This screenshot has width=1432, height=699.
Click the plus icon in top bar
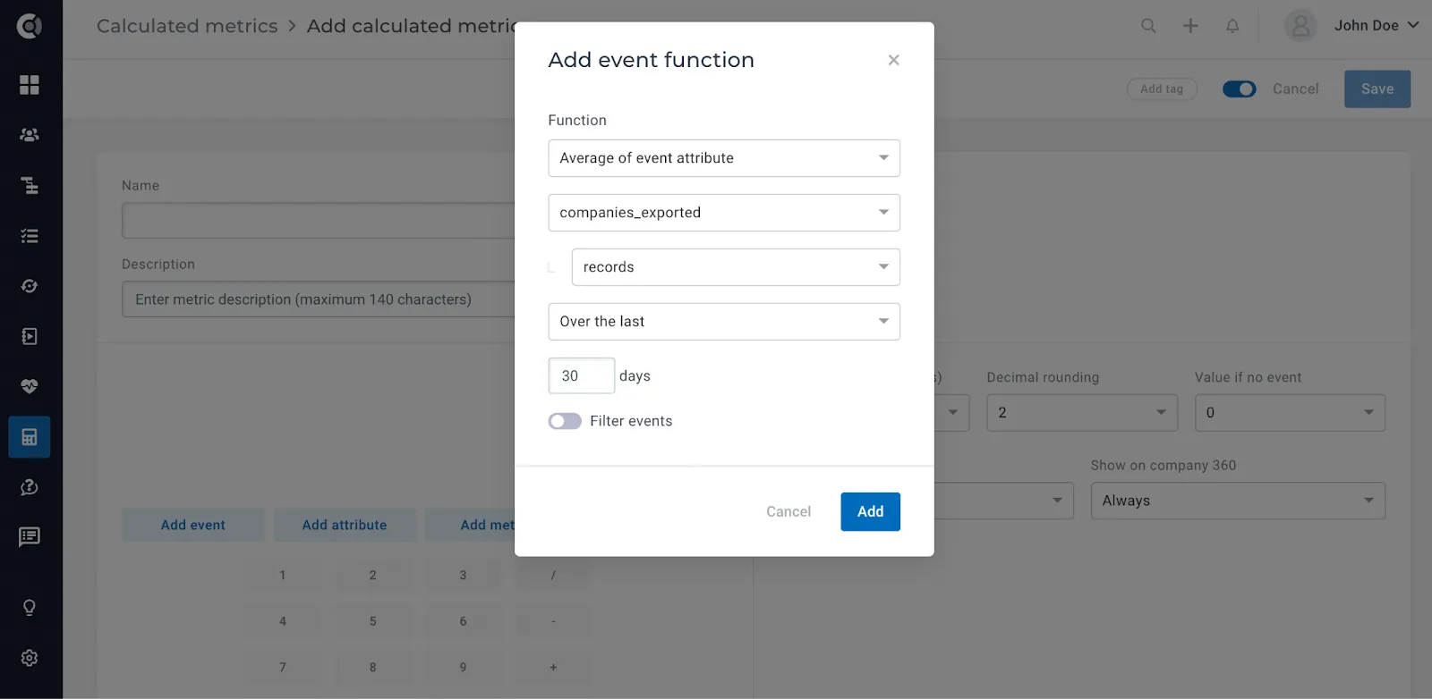[1190, 26]
